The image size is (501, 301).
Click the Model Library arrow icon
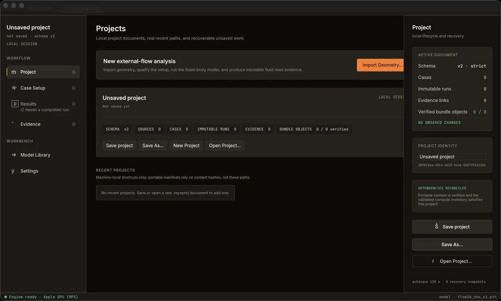[14, 155]
